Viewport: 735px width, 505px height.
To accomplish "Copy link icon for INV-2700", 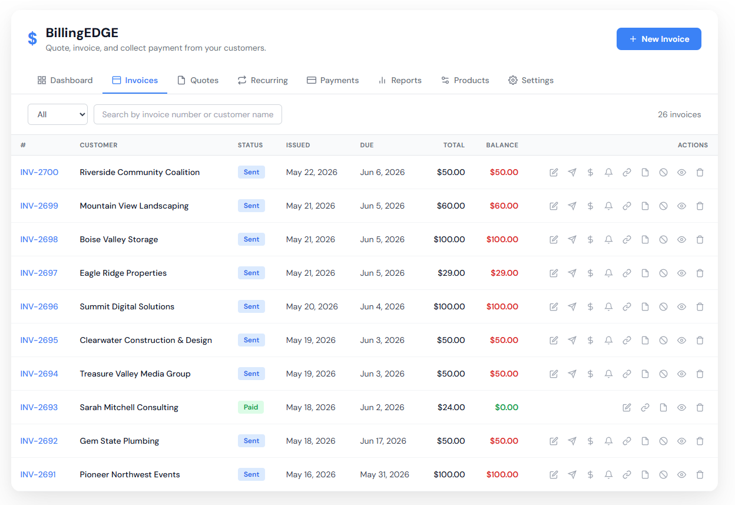I will click(x=627, y=173).
